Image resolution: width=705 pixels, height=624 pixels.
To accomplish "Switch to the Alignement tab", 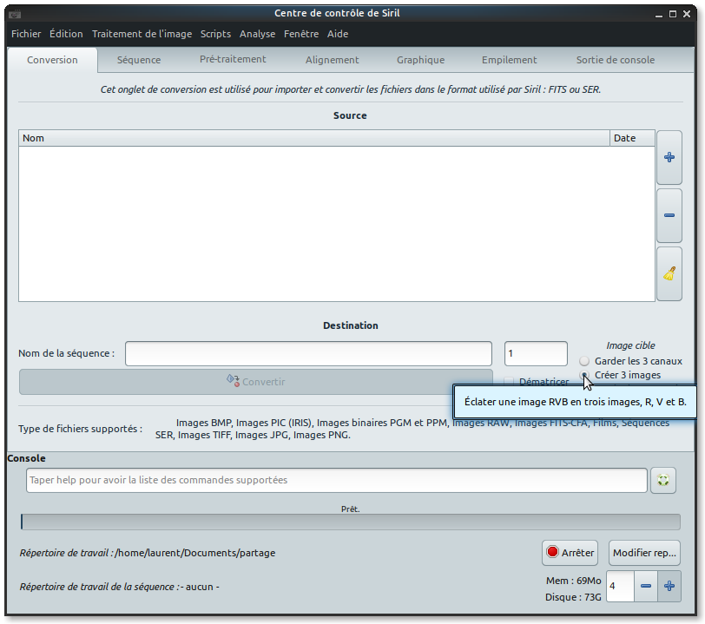I will click(333, 60).
